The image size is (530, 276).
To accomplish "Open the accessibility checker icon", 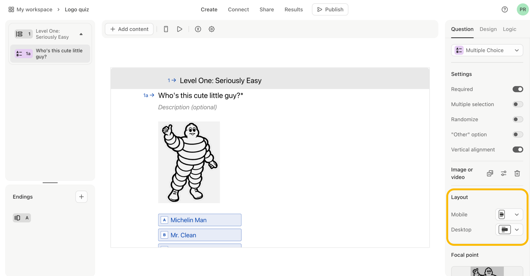I will 198,29.
